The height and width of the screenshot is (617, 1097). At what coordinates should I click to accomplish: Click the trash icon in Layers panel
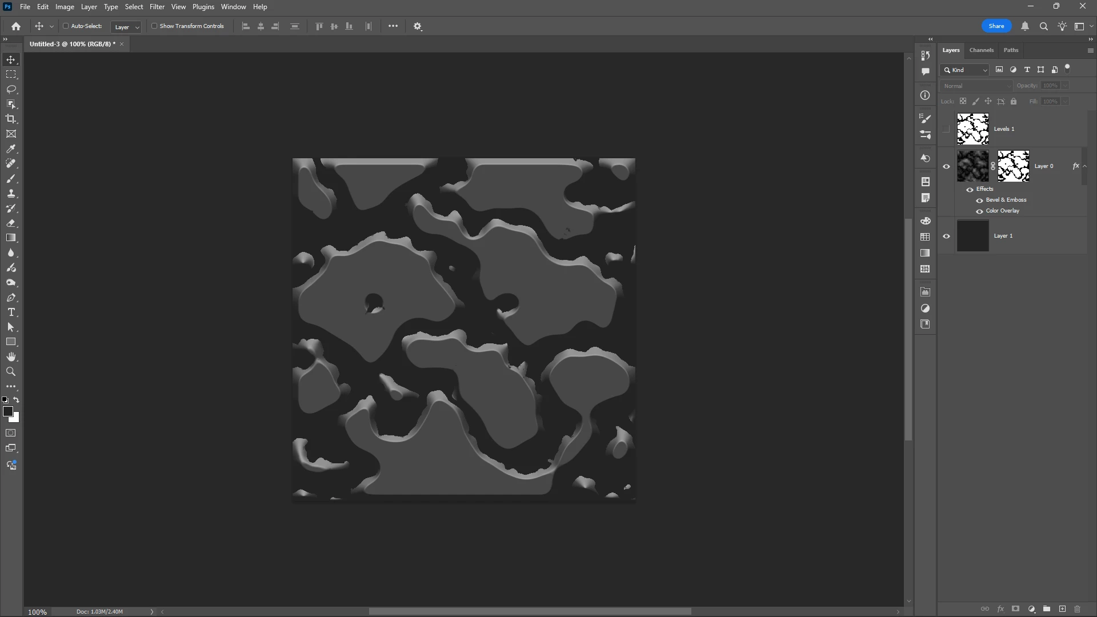pos(1078,609)
